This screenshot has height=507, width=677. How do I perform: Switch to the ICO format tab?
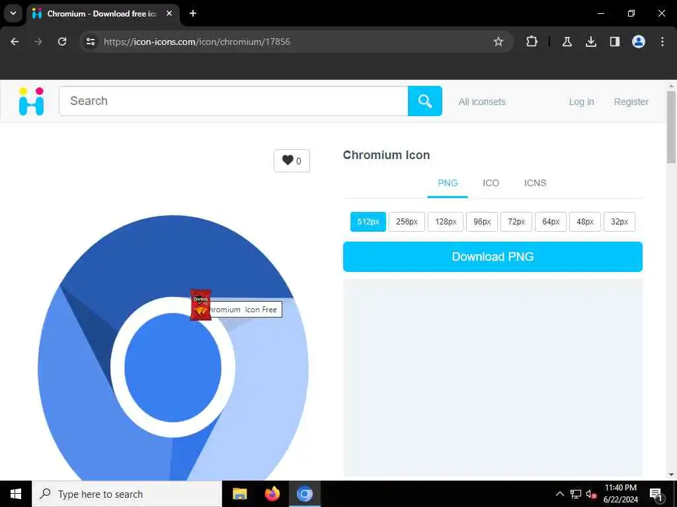click(x=491, y=183)
